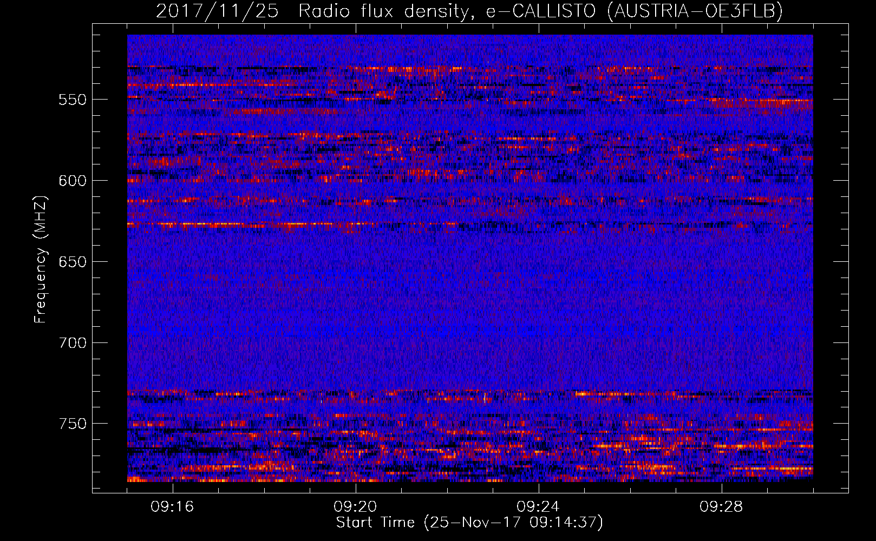The width and height of the screenshot is (876, 541).
Task: Click the Frequency (MHZ) axis title
Action: point(41,259)
